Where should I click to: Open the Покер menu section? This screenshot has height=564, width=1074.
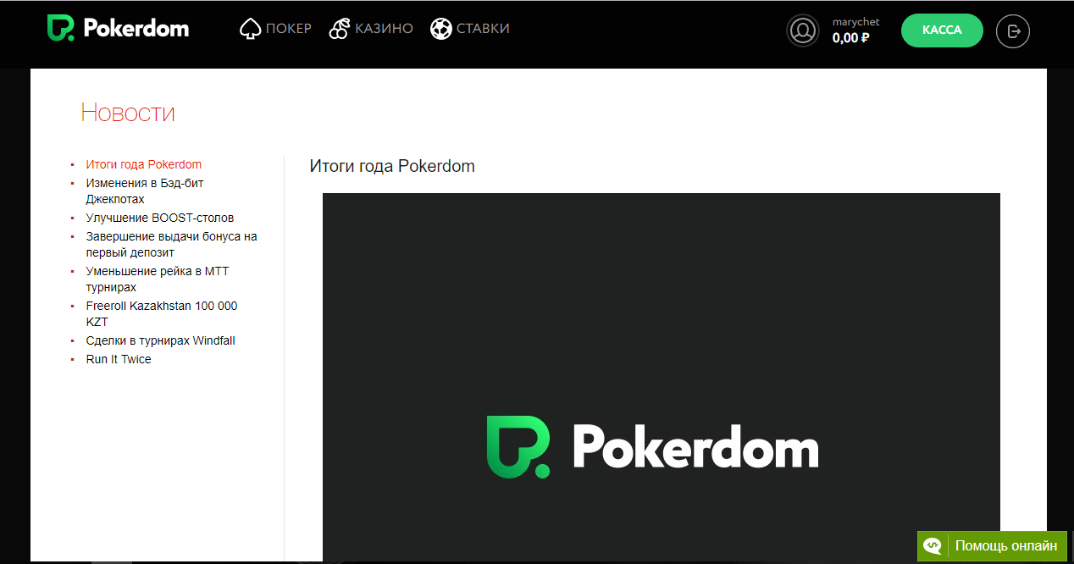click(x=288, y=29)
